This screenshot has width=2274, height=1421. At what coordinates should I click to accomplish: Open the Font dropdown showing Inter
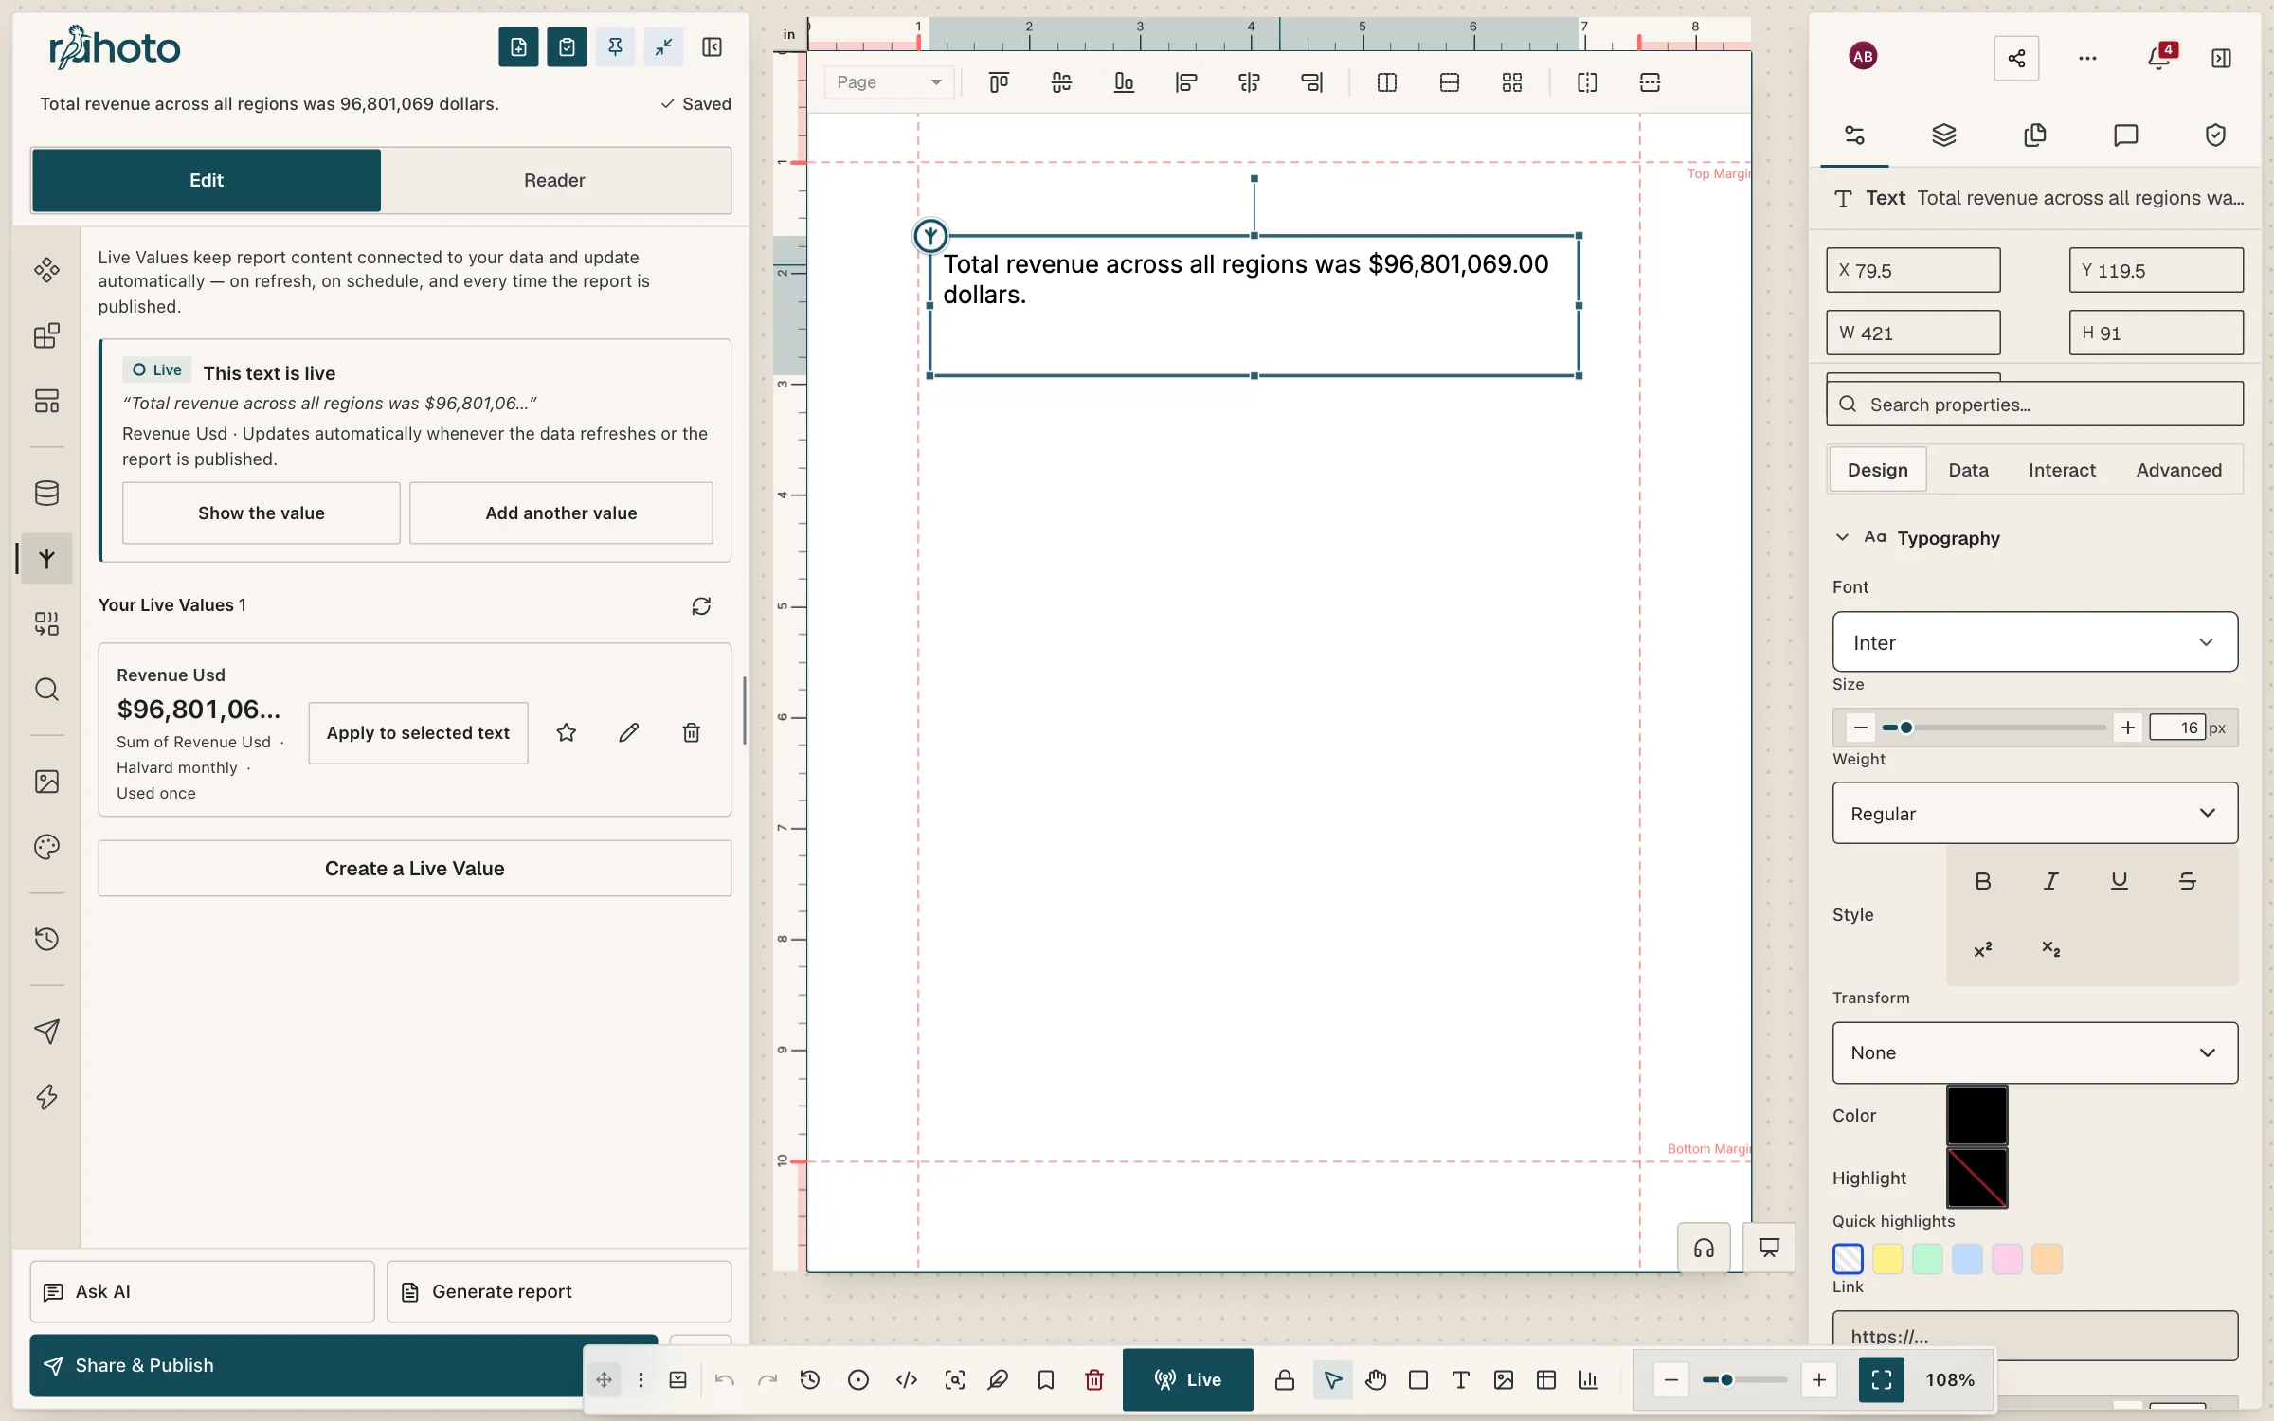(x=2035, y=642)
